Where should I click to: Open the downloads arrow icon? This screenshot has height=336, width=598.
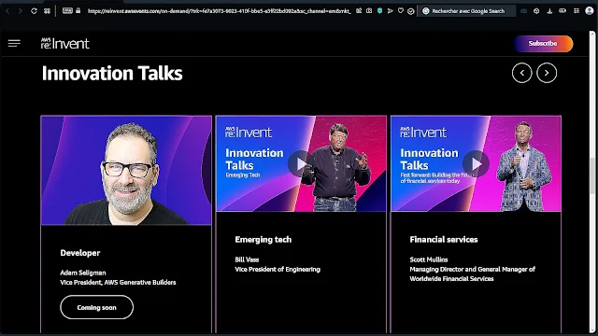click(549, 11)
